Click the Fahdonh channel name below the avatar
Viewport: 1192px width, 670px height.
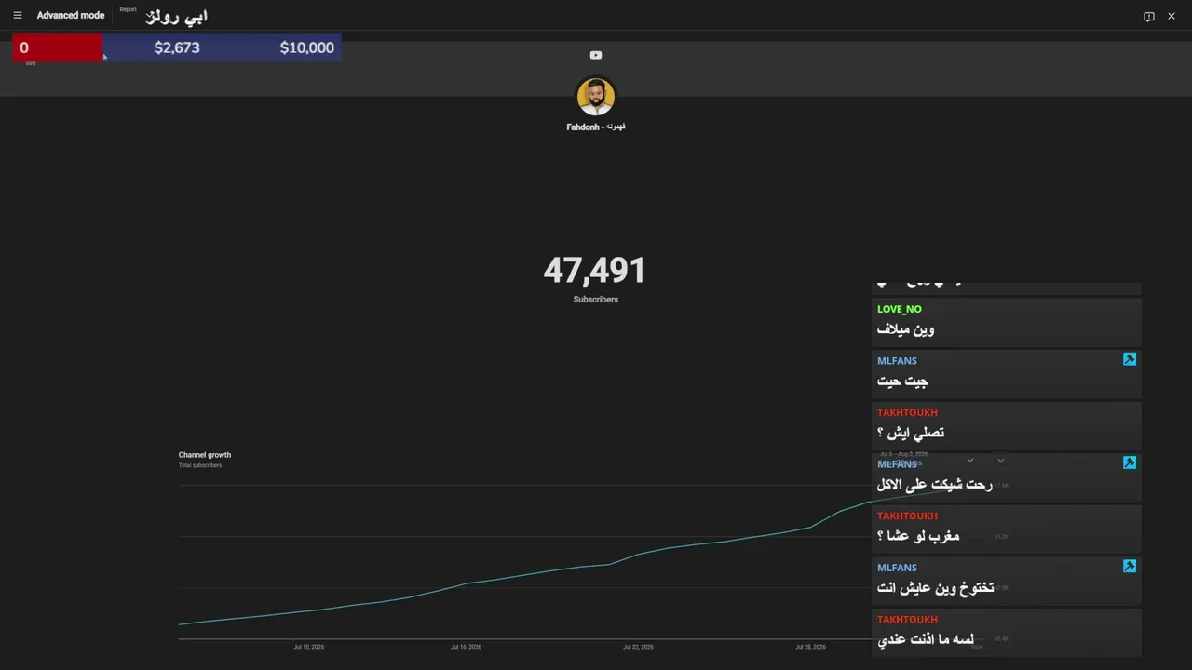point(596,127)
